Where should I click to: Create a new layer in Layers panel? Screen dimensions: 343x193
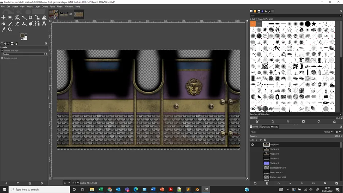(x=255, y=184)
